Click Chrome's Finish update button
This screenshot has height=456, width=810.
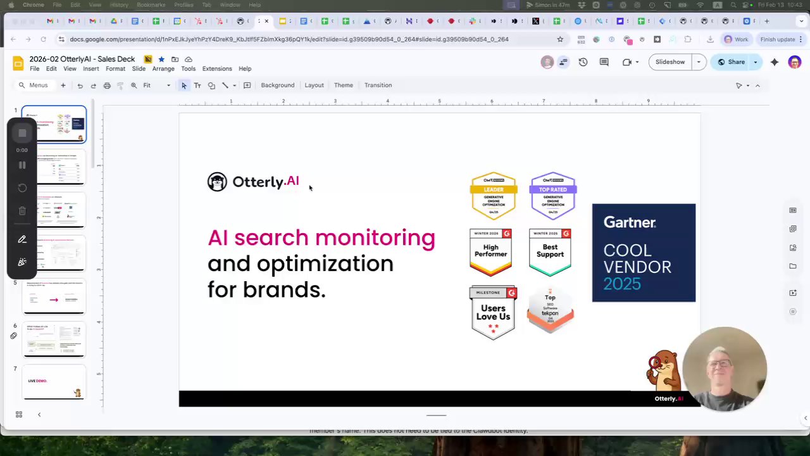(x=782, y=39)
